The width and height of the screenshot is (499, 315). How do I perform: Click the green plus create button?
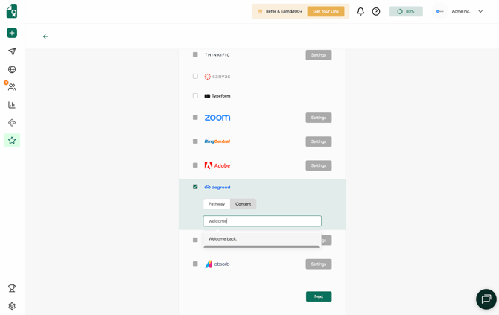(x=12, y=33)
